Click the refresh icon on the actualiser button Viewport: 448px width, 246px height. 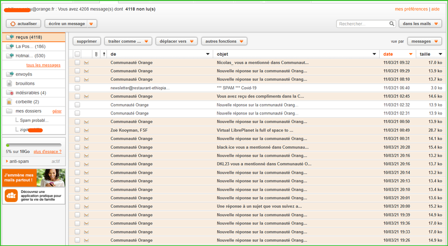pos(13,24)
